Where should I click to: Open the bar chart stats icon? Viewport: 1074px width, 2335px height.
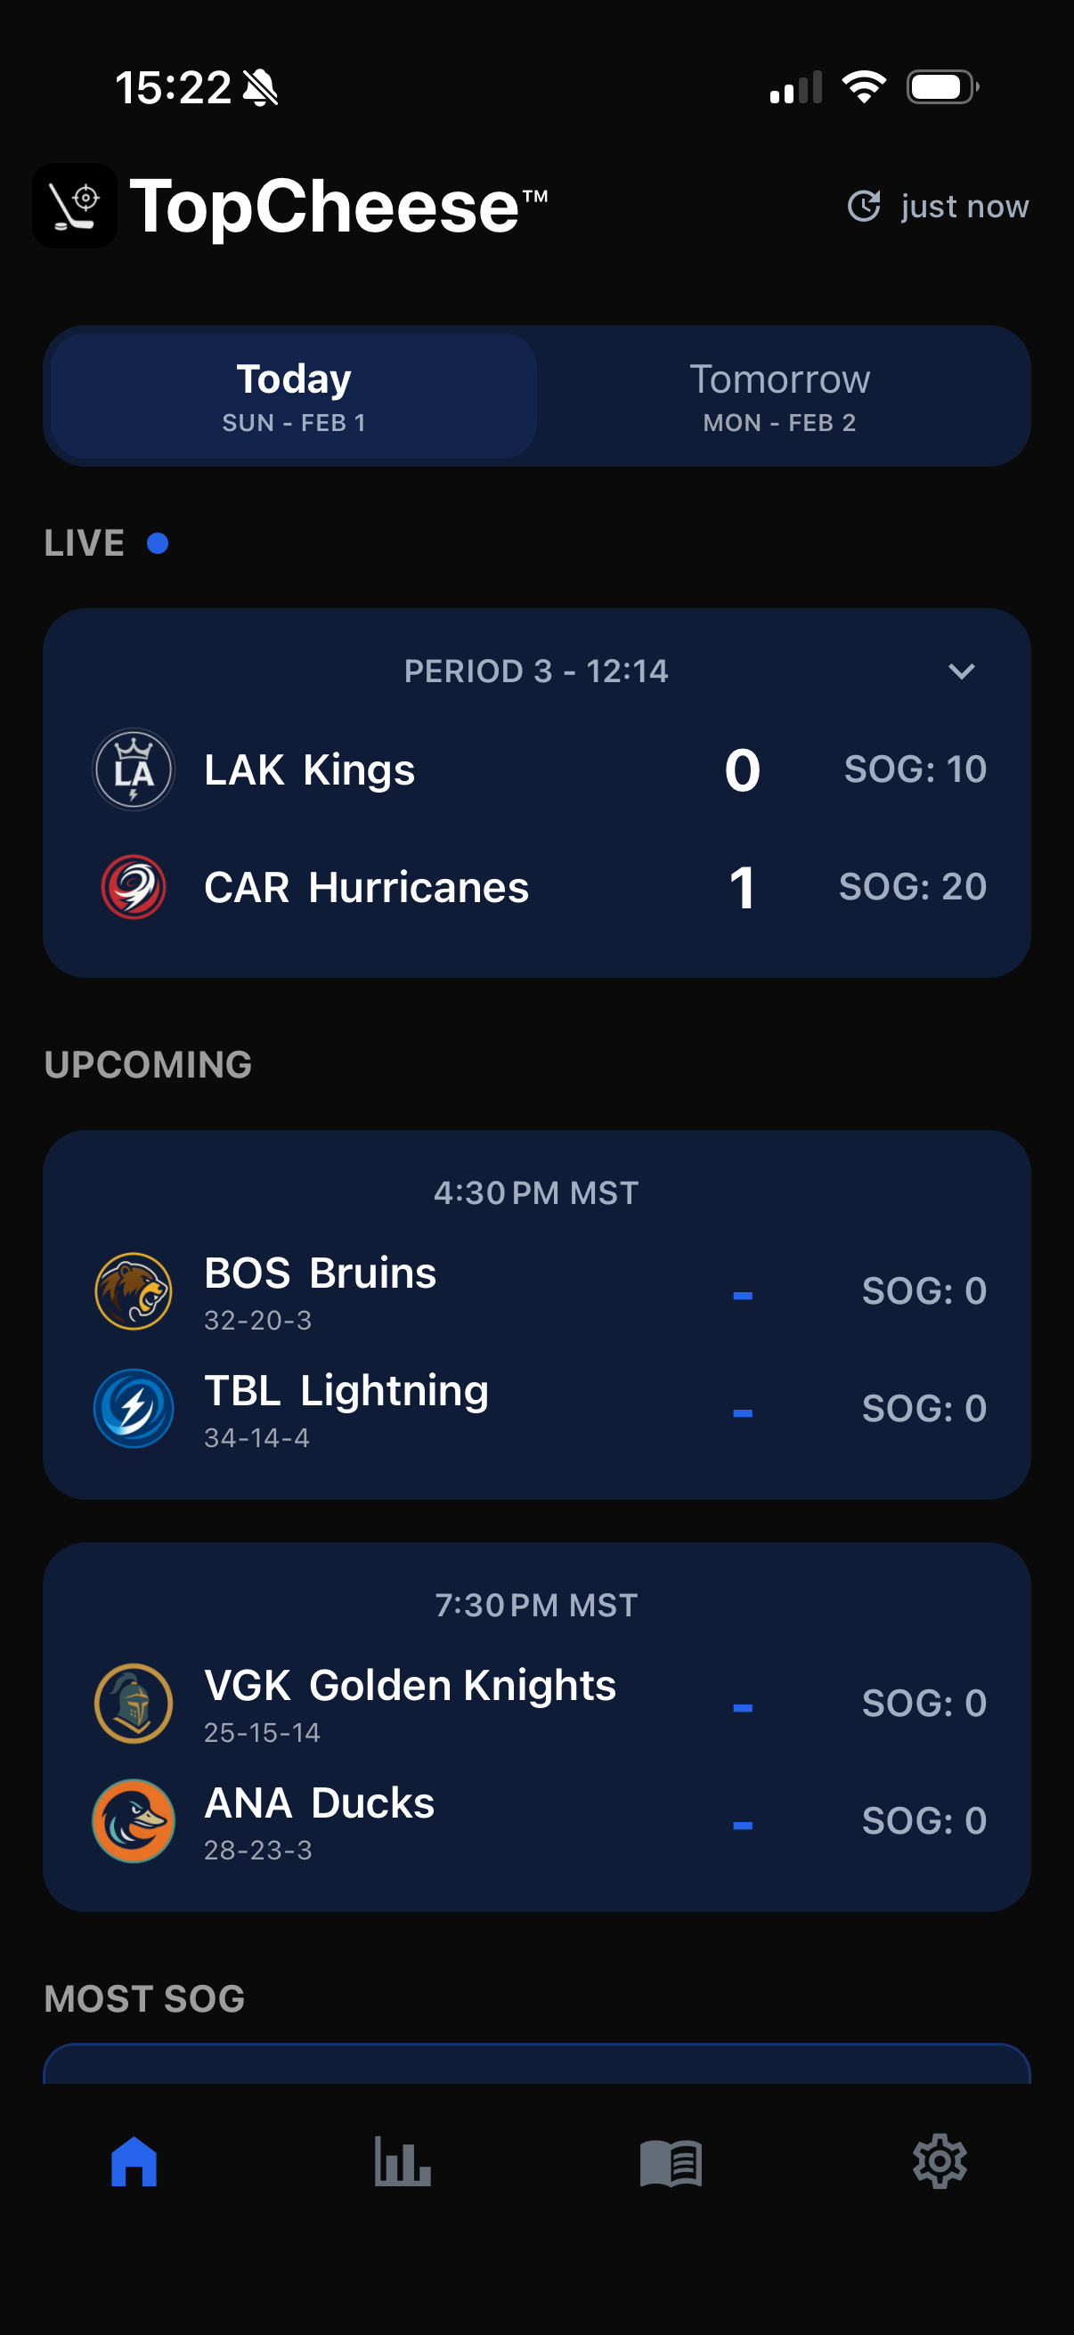coord(403,2162)
